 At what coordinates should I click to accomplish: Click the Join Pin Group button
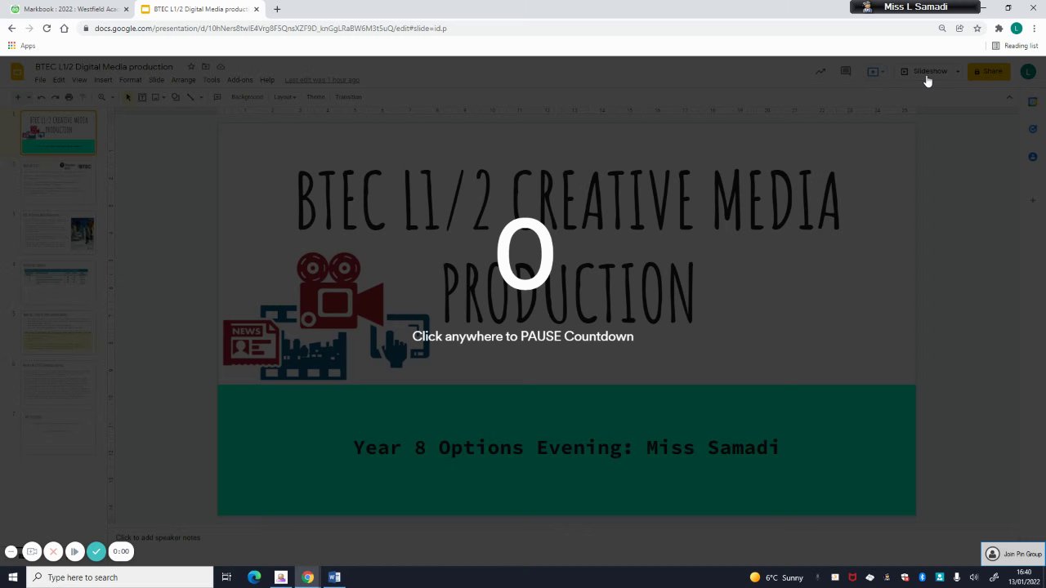click(x=1013, y=554)
